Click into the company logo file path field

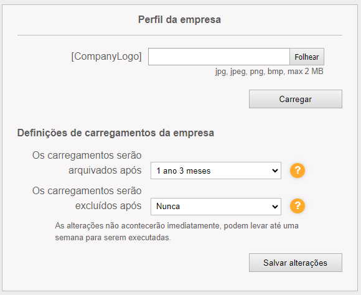(218, 57)
